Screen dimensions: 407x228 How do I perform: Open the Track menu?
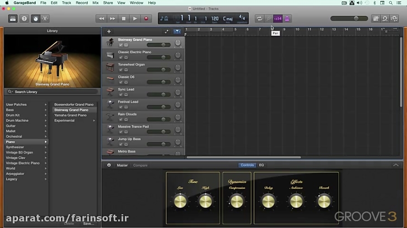click(x=66, y=3)
